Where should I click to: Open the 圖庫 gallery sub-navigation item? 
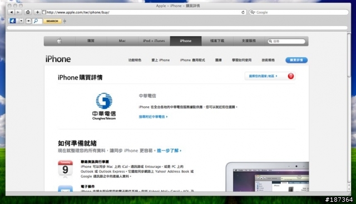tap(219, 60)
